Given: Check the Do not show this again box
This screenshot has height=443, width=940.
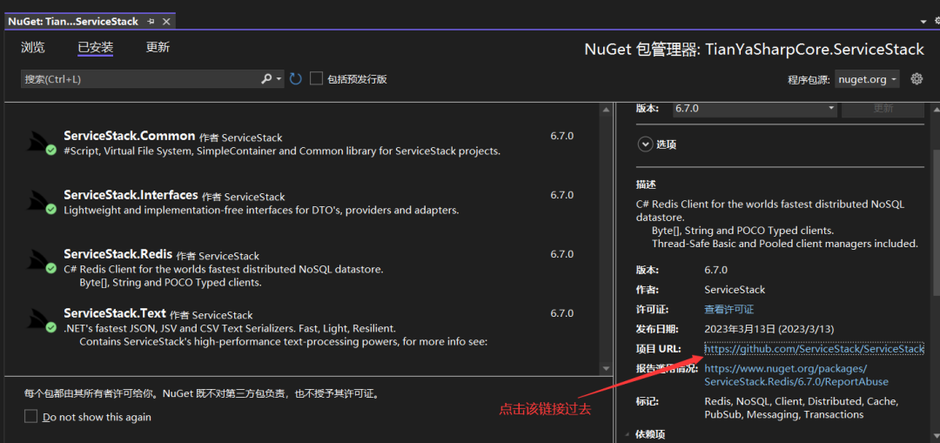Looking at the screenshot, I should (30, 416).
